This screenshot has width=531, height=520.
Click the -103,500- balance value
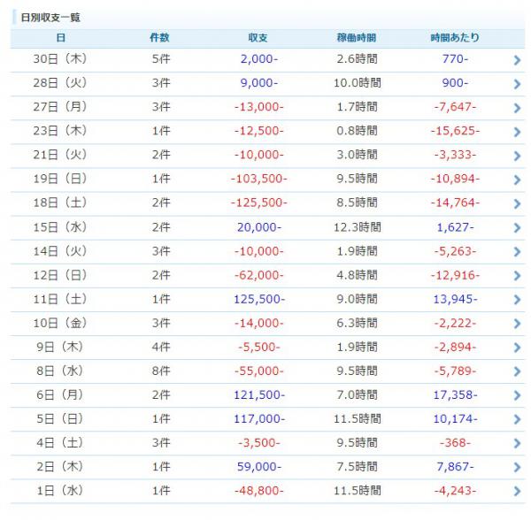[x=259, y=179]
